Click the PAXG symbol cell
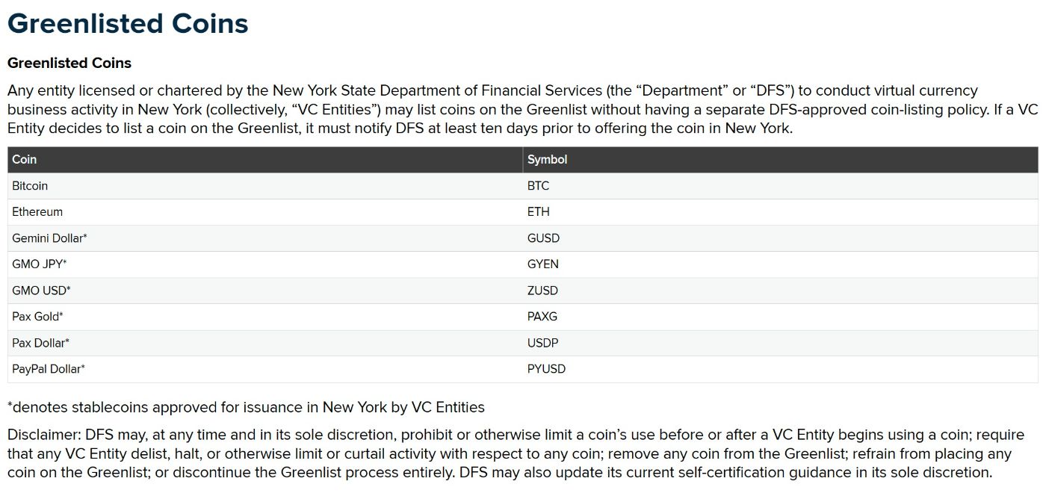Viewport: 1046px width, 493px height. click(542, 317)
